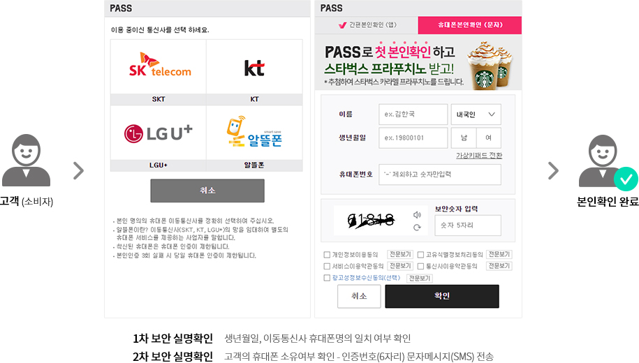The image size is (639, 363).
Task: Play the captcha audio speaker icon
Action: pyautogui.click(x=417, y=215)
